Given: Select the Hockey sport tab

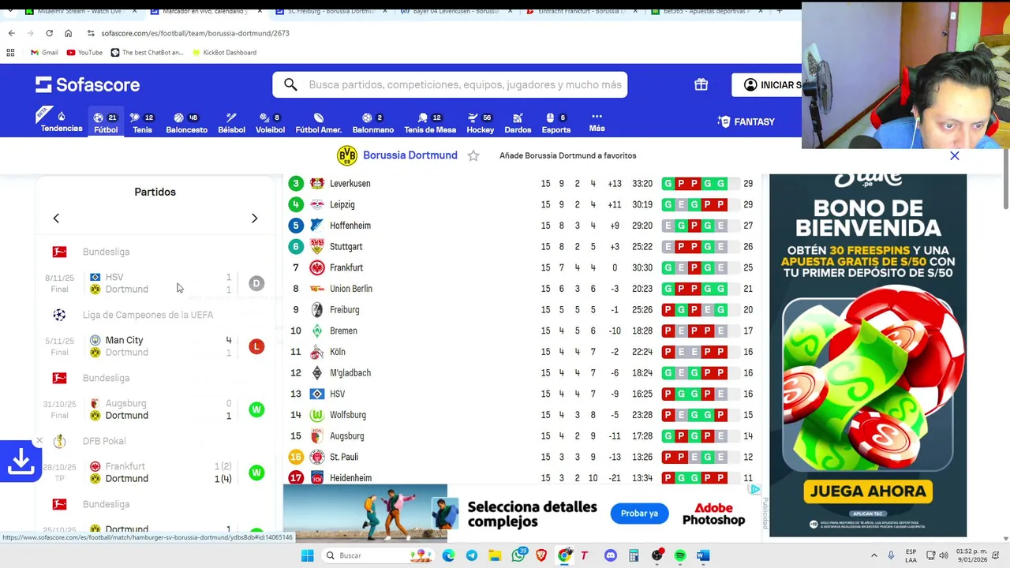Looking at the screenshot, I should click(x=480, y=122).
